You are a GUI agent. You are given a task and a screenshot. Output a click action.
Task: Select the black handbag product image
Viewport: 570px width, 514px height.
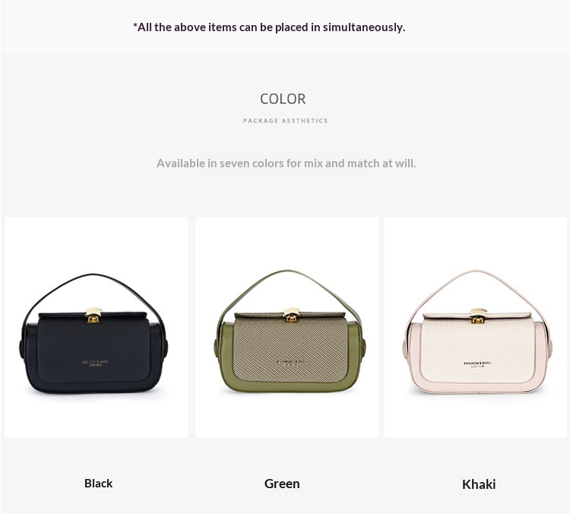97,328
